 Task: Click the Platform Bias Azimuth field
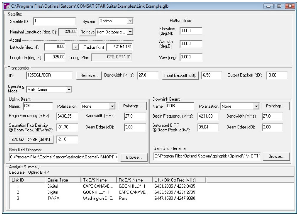click(x=191, y=44)
